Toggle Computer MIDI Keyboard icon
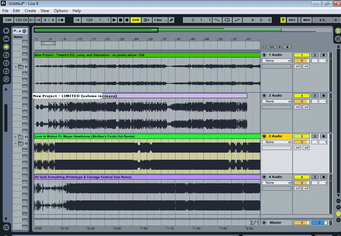341x236 pixels. pos(283,20)
